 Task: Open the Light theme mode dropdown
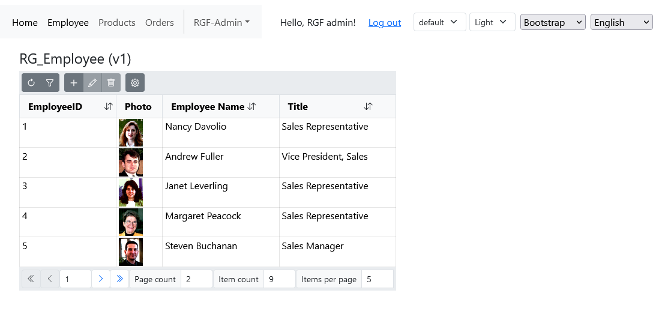[492, 22]
